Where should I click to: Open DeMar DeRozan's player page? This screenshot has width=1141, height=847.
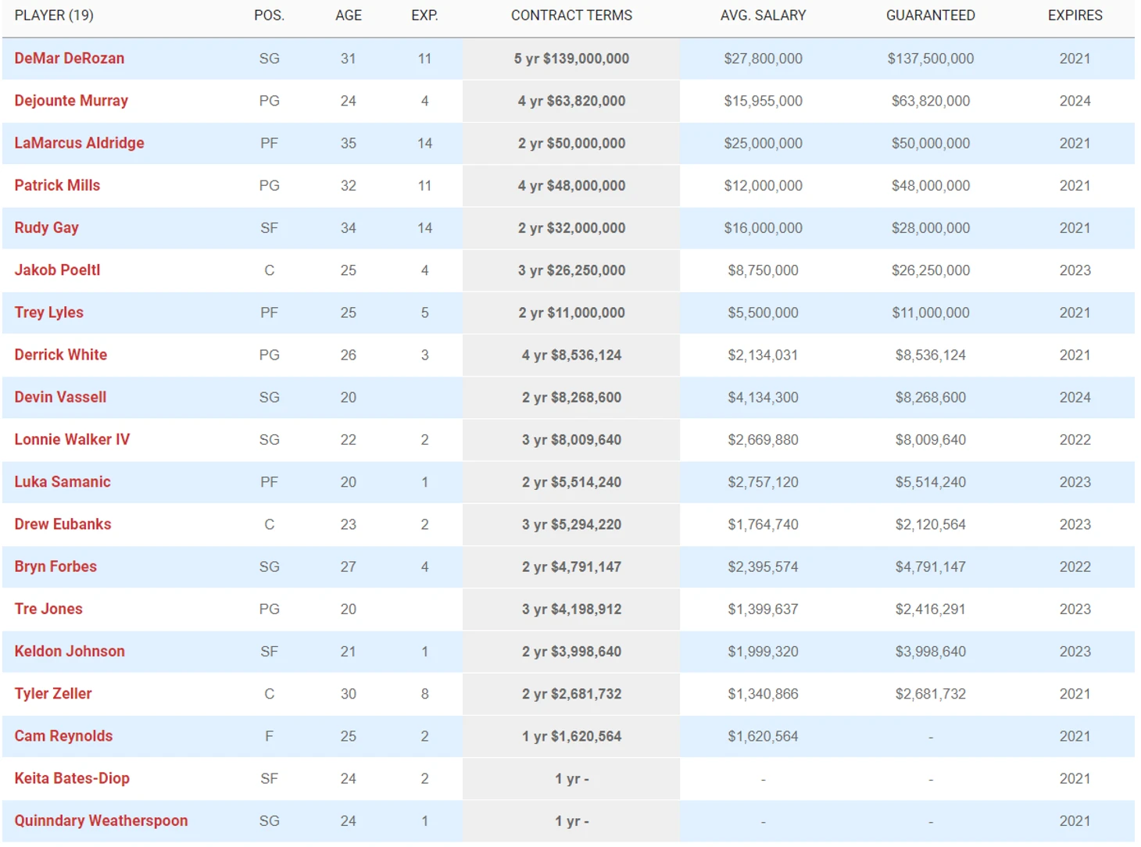69,59
